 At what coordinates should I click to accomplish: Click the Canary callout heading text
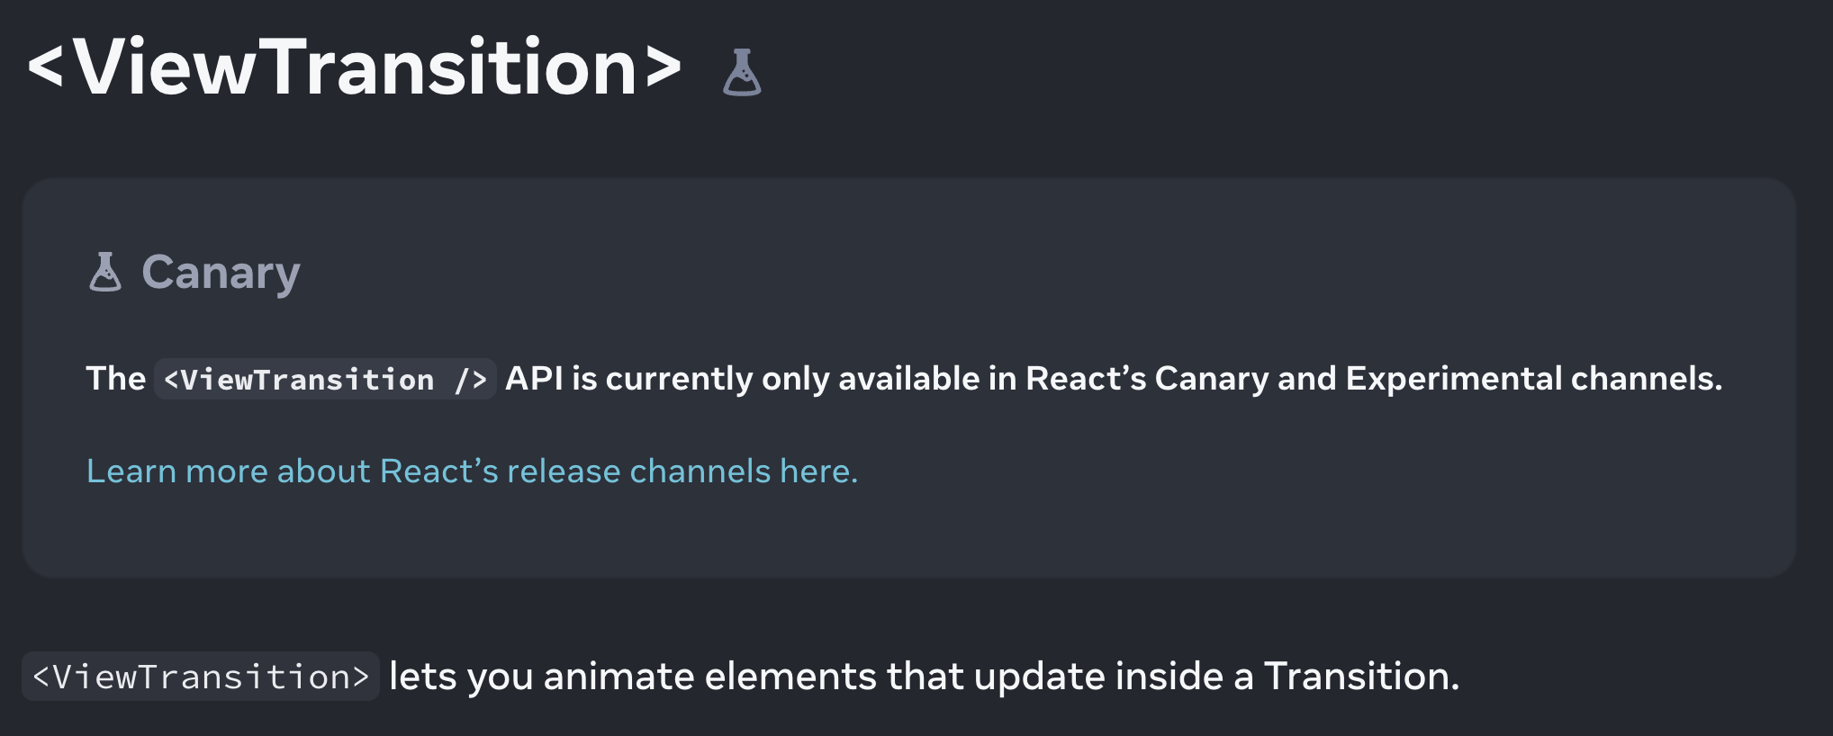221,272
